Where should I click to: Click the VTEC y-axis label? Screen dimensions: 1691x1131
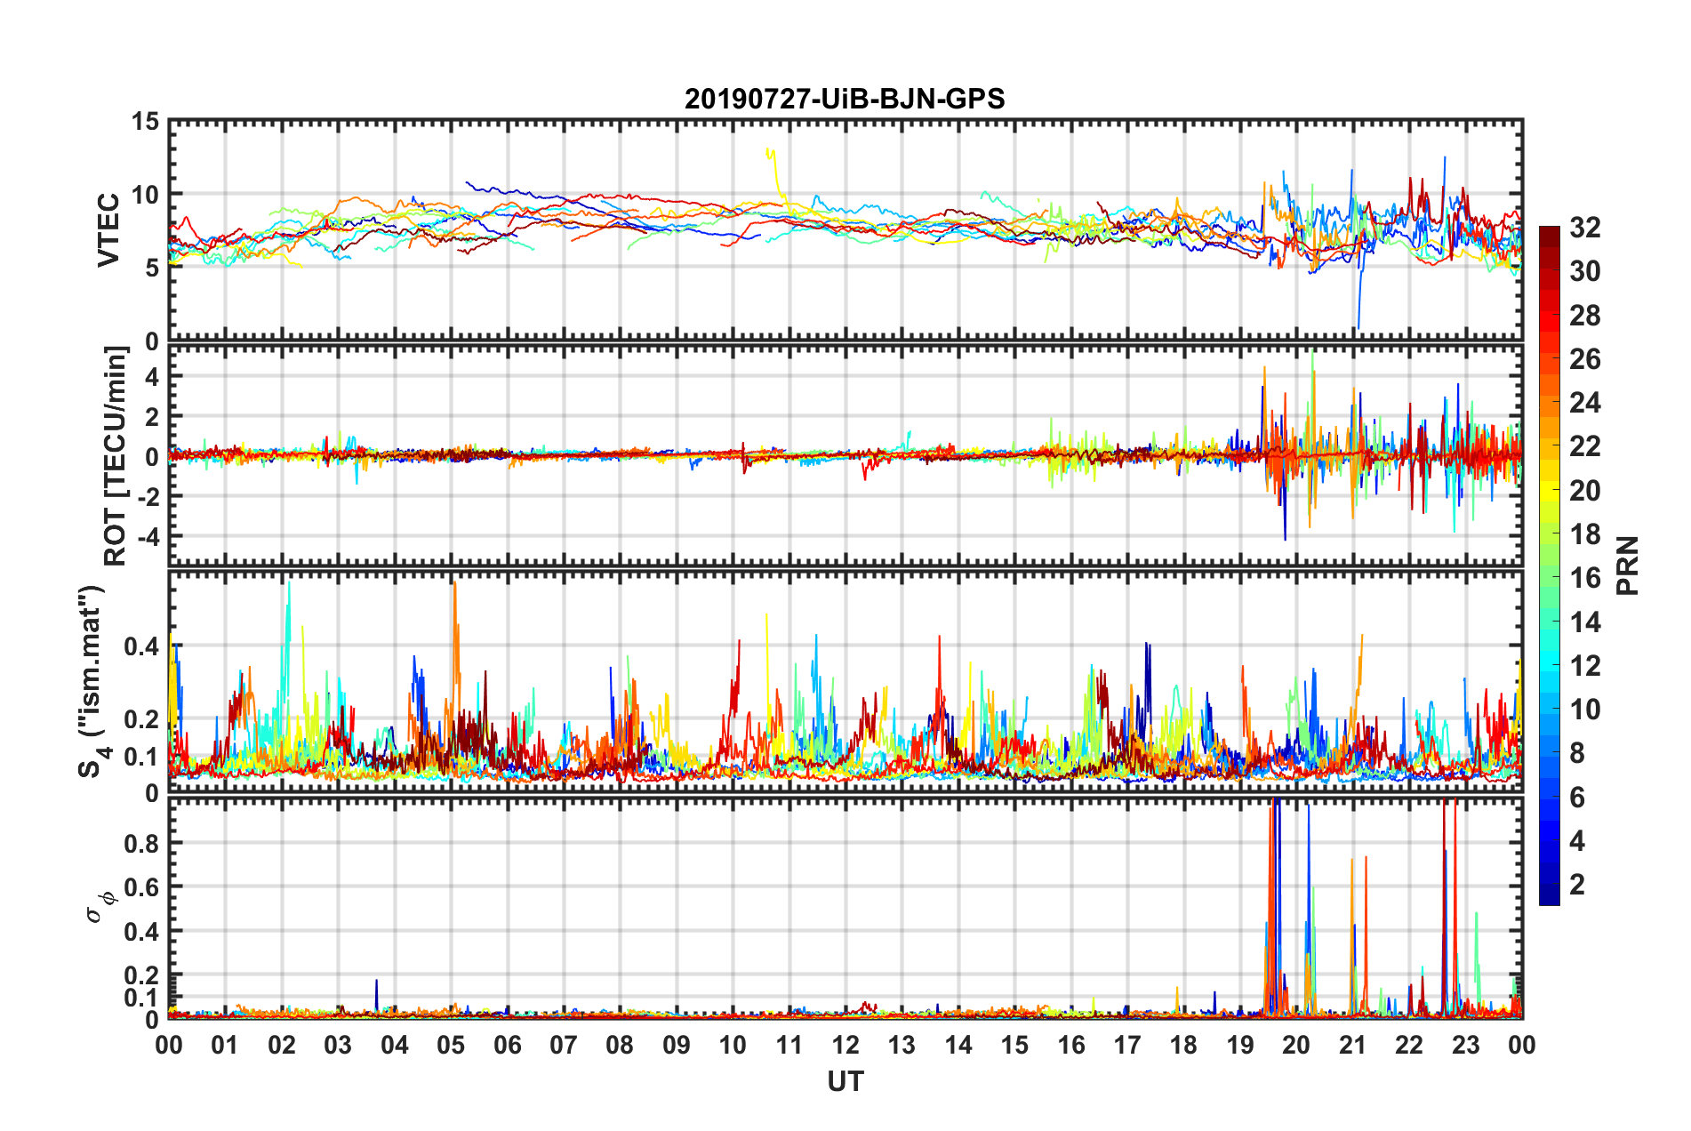point(108,229)
